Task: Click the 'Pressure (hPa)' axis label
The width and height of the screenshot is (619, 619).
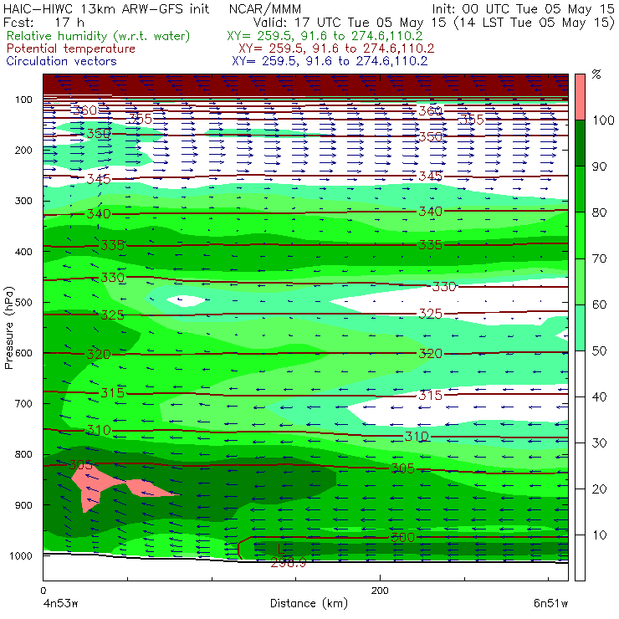Action: [8, 328]
